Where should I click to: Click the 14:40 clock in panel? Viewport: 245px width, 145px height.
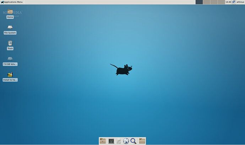coord(228,2)
